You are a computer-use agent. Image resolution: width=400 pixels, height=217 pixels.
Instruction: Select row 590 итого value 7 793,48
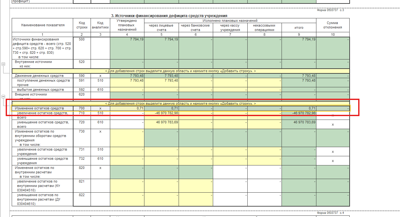click(x=299, y=76)
